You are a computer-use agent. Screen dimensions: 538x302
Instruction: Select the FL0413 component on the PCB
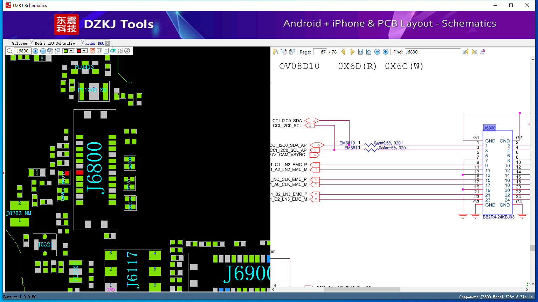click(x=84, y=67)
